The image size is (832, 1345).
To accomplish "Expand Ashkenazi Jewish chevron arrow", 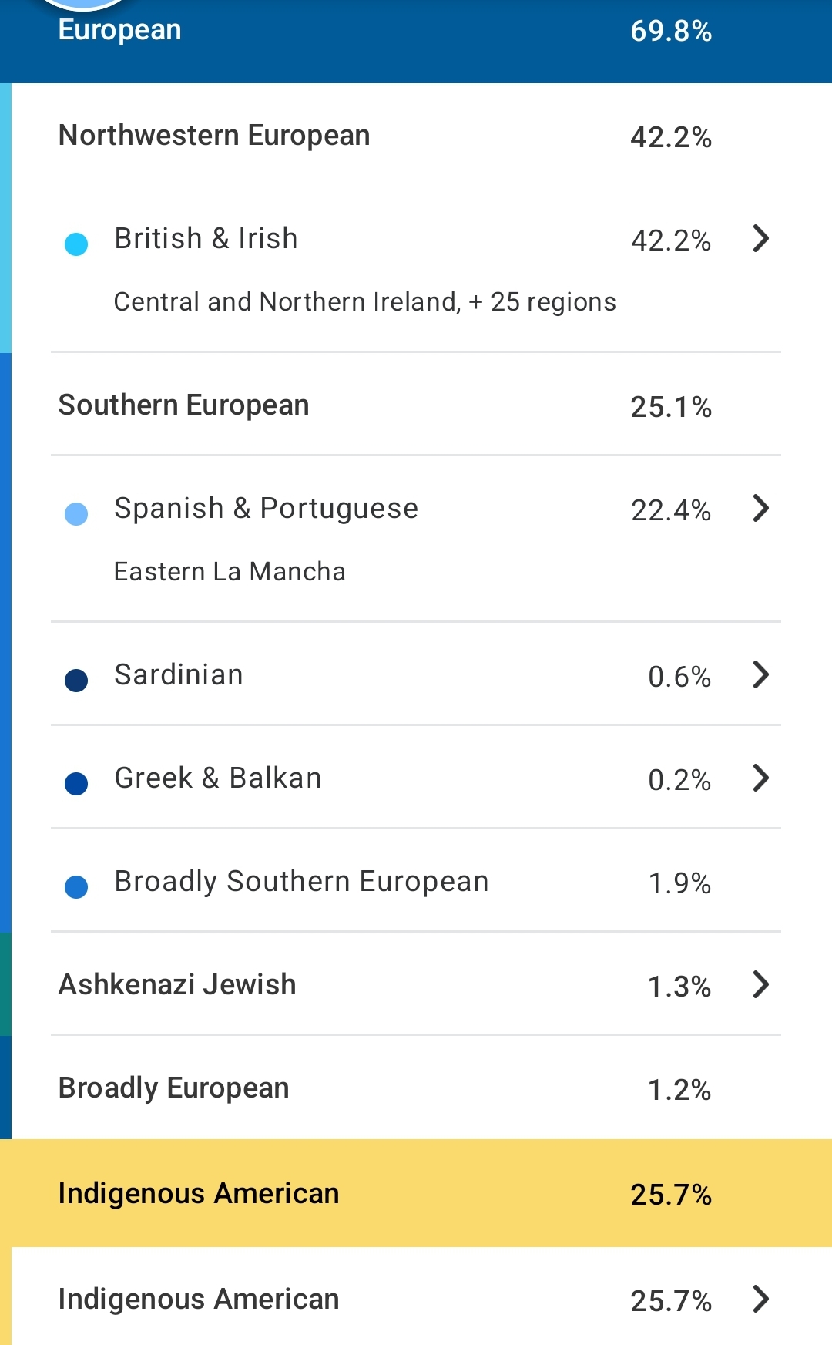I will pyautogui.click(x=760, y=985).
